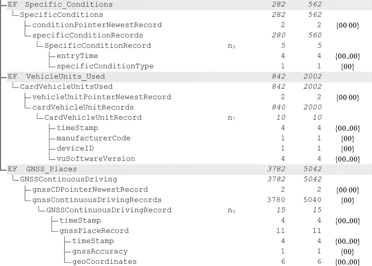The width and height of the screenshot is (372, 266).
Task: Select gnssCDPointerNewestRecord entry
Action: tap(90, 189)
